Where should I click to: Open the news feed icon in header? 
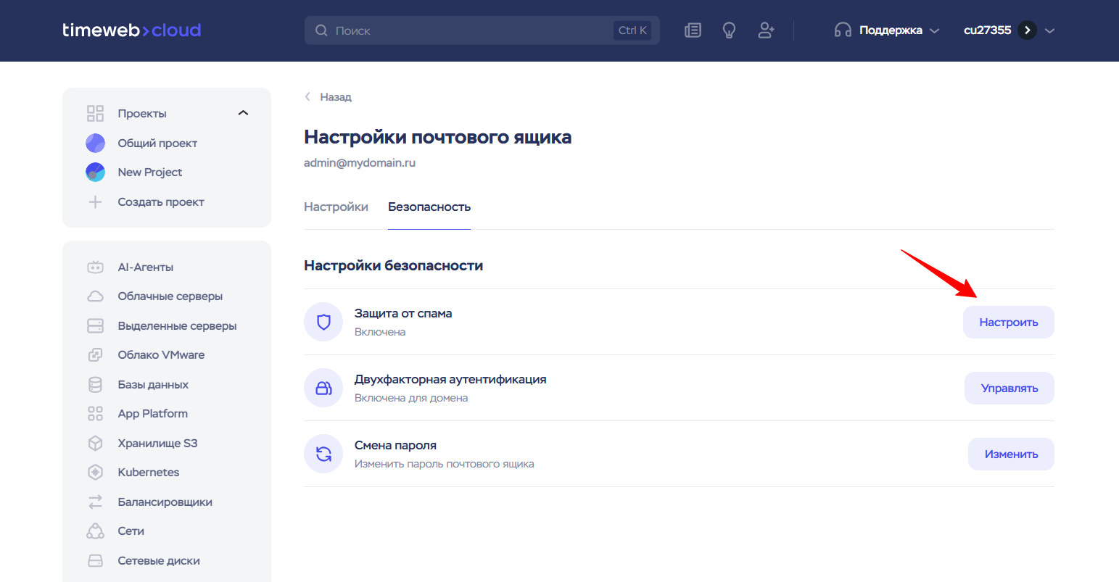pos(693,30)
